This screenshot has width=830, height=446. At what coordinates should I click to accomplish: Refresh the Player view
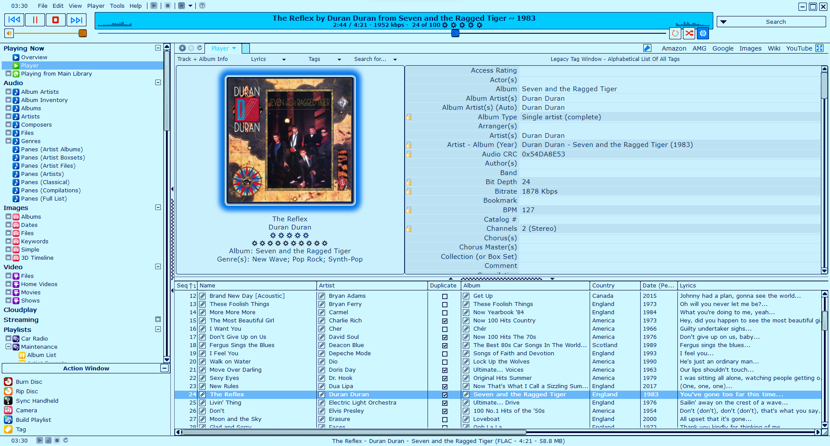[199, 48]
